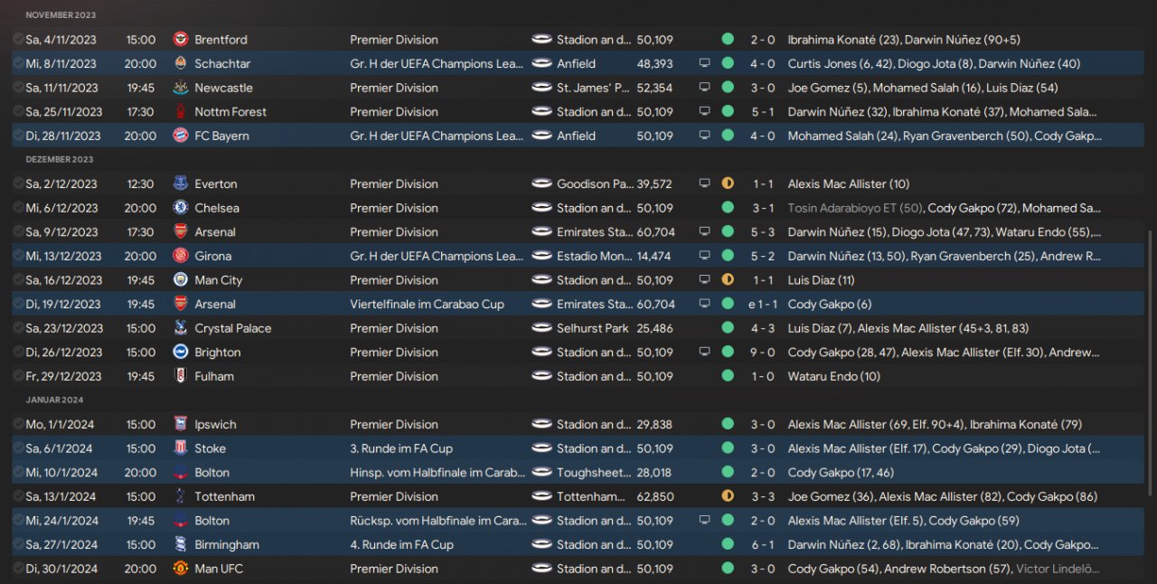1157x584 pixels.
Task: Click the TV broadcast icon for the Brighton match
Action: click(x=704, y=353)
